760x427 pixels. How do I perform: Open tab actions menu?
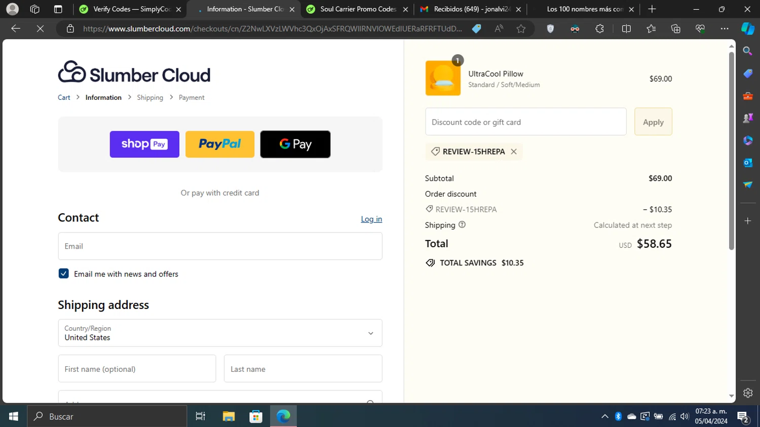coord(58,9)
